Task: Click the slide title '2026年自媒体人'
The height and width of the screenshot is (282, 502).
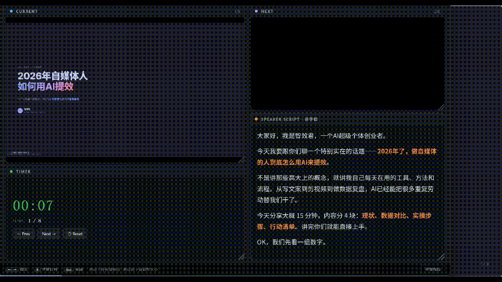Action: pyautogui.click(x=53, y=76)
